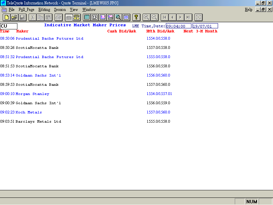Click the Cash Bid/Ask column header

122,31
